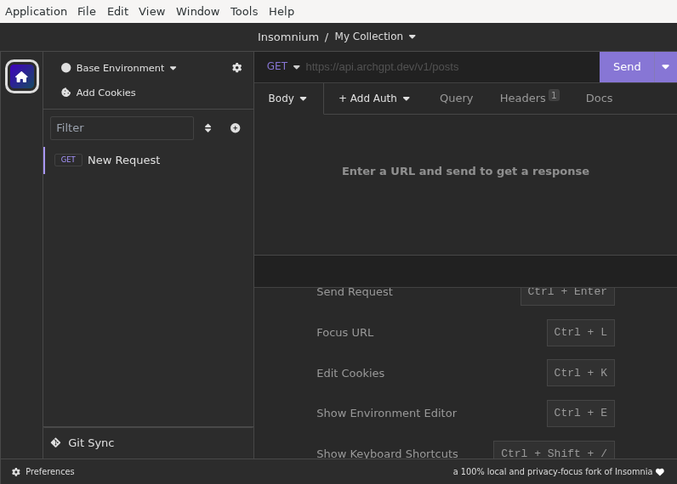Focus the request URL input field
677x484 pixels.
[x=450, y=67]
